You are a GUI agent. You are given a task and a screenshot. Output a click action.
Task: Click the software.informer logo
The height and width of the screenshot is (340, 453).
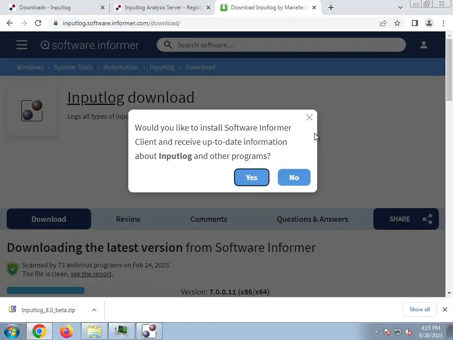(x=89, y=45)
